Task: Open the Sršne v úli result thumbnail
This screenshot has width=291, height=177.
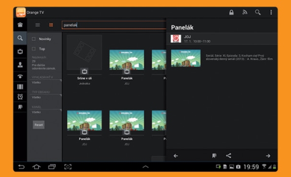Action: [x=84, y=52]
